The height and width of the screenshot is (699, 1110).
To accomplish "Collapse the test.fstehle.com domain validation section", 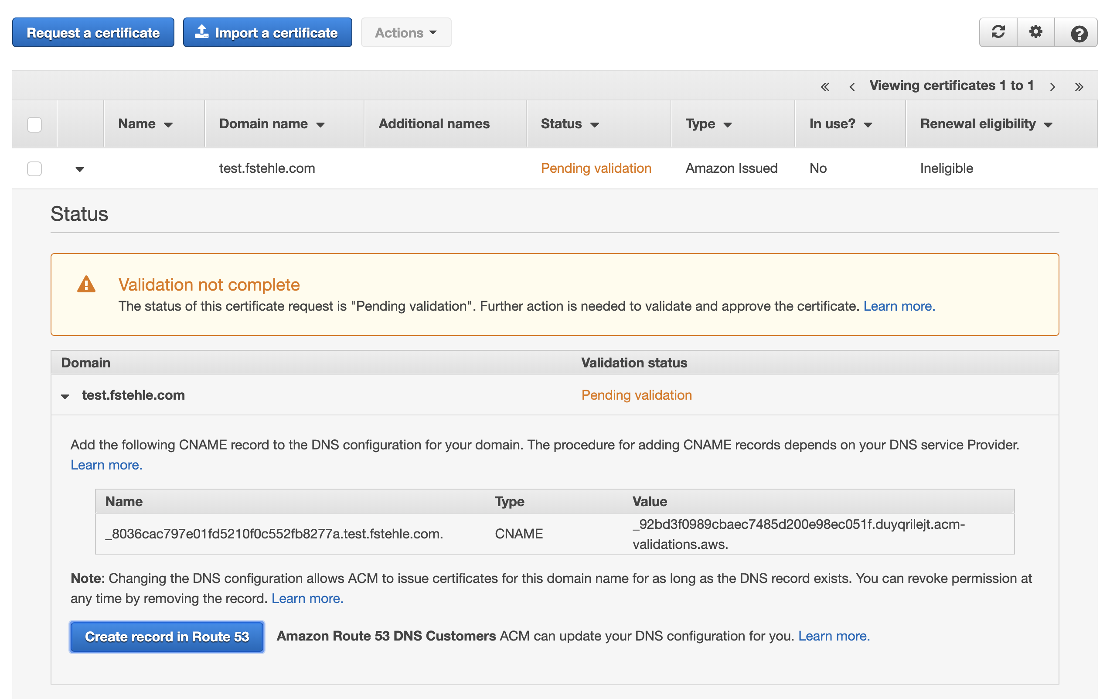I will [65, 396].
